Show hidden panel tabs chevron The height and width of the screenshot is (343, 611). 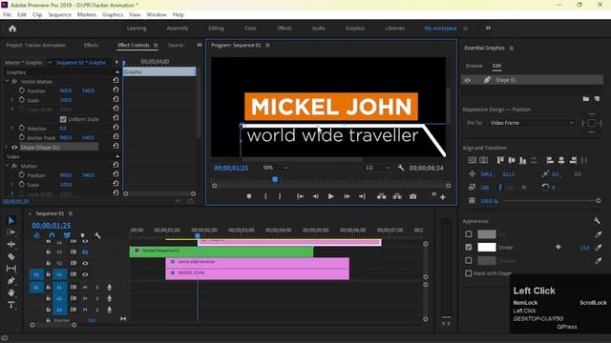[x=200, y=45]
